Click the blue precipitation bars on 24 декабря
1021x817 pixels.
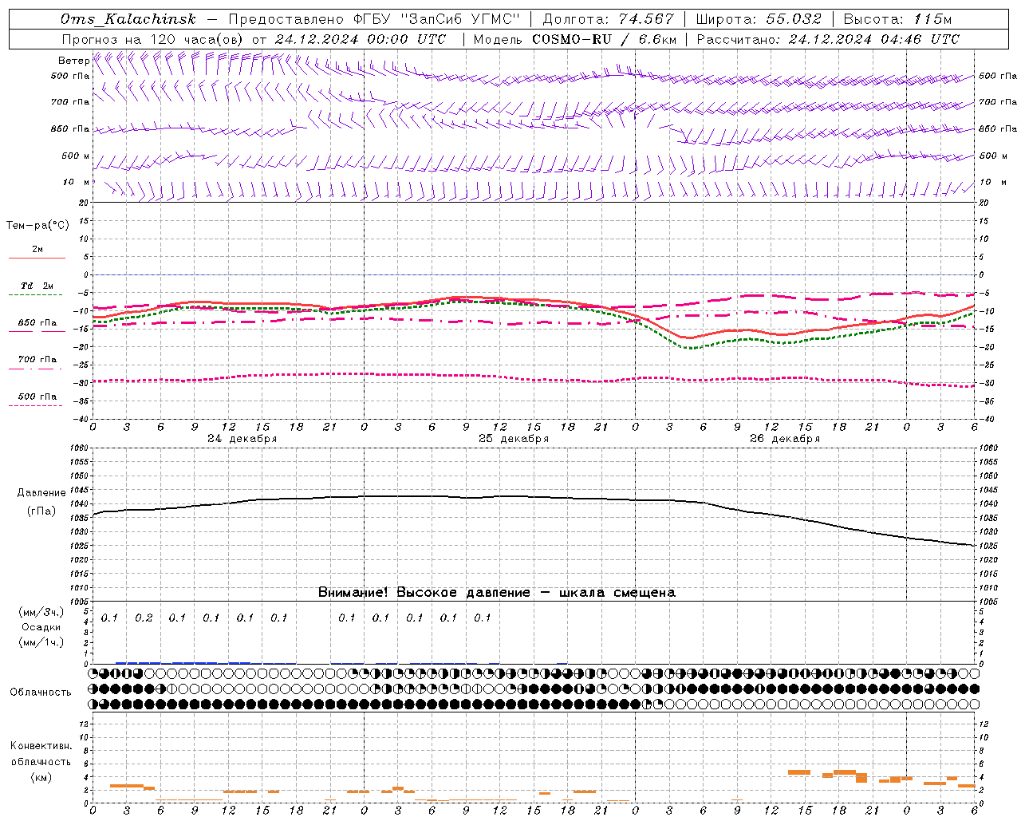[183, 662]
